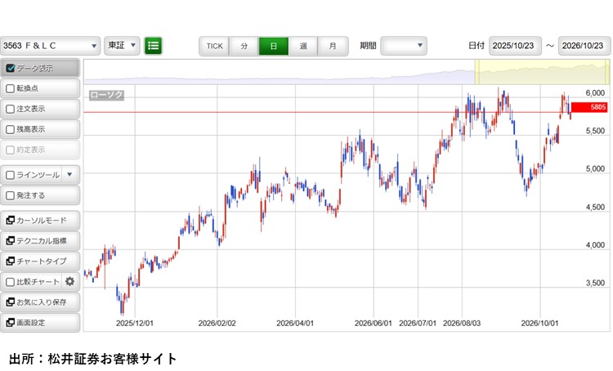
Task: Click the 2026/08/03 date axis label
Action: click(x=462, y=324)
